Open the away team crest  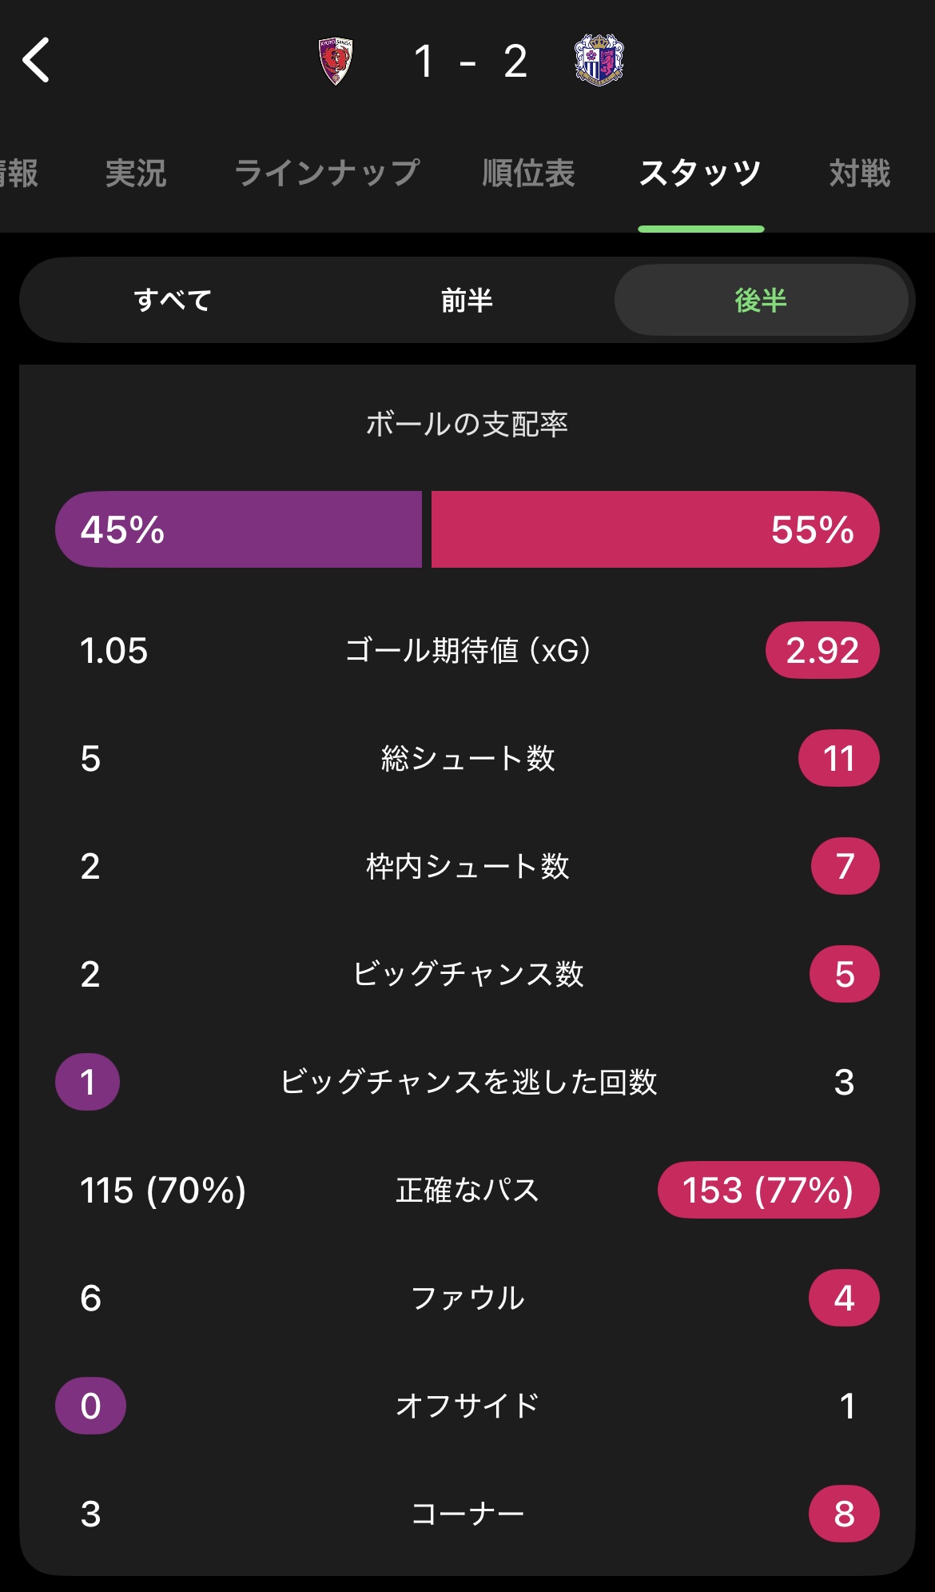point(599,60)
